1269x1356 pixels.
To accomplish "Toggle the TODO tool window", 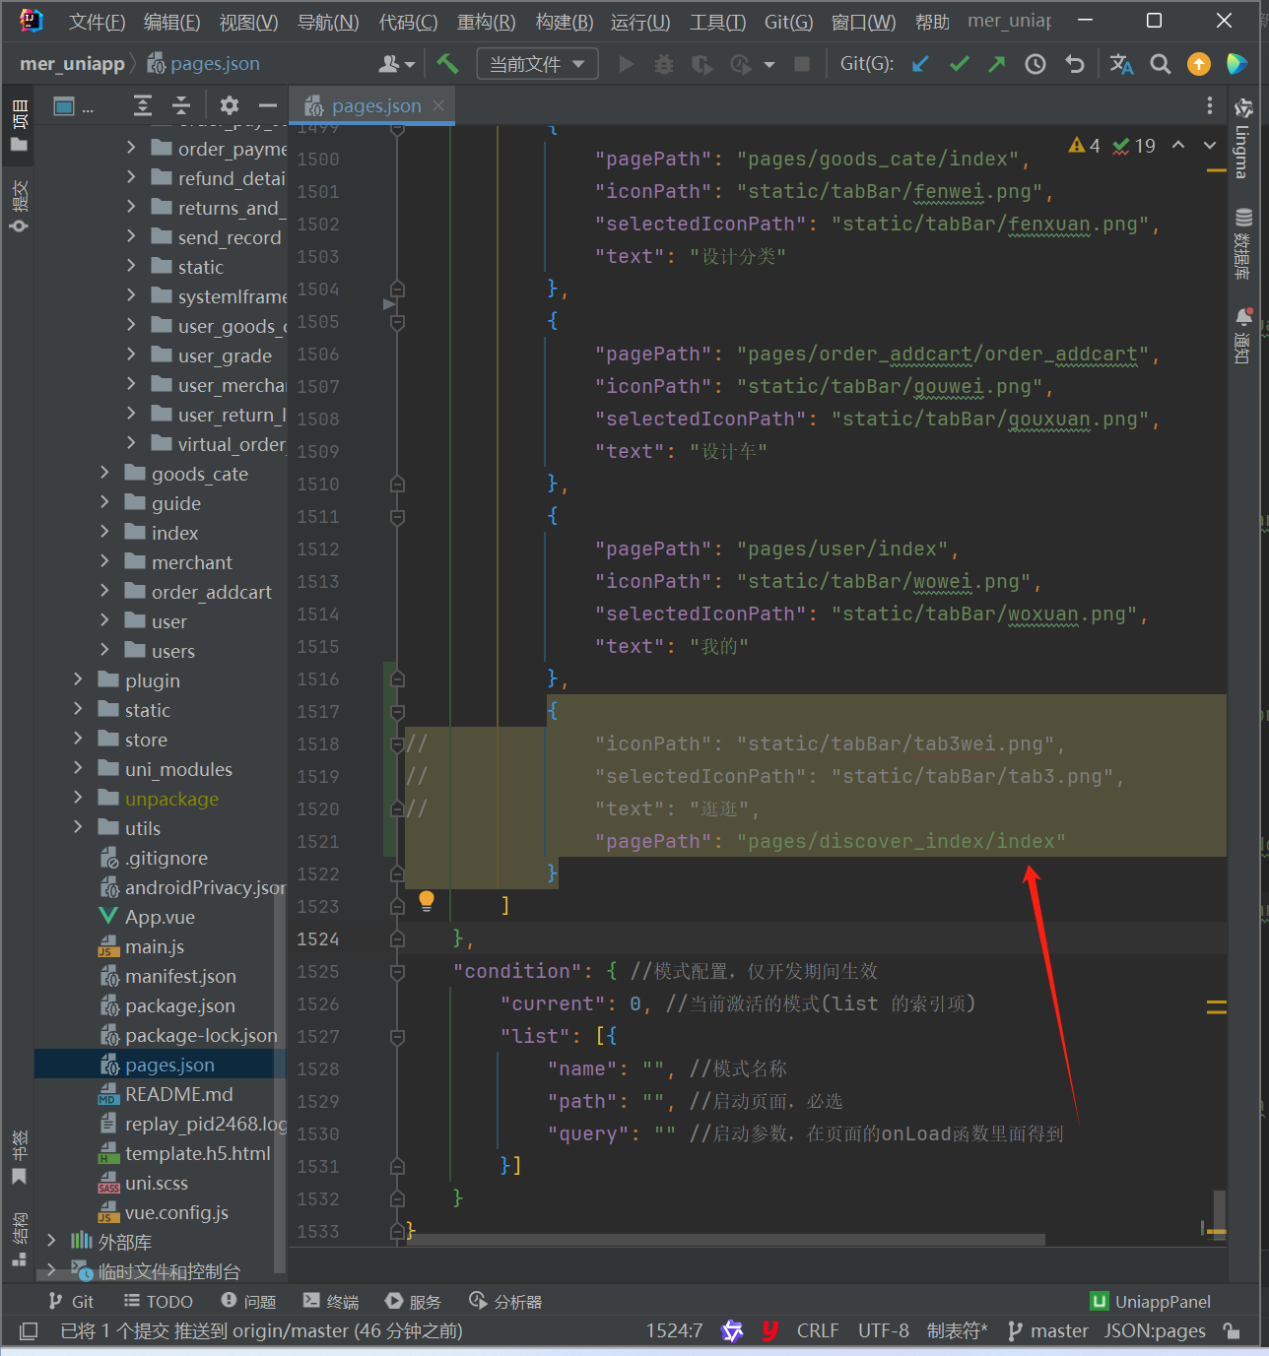I will coord(159,1302).
